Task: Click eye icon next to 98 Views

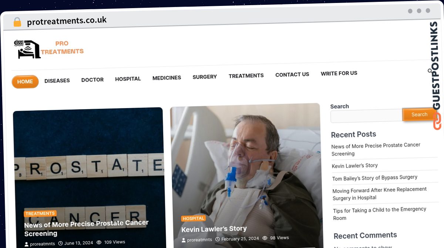Action: pyautogui.click(x=265, y=238)
